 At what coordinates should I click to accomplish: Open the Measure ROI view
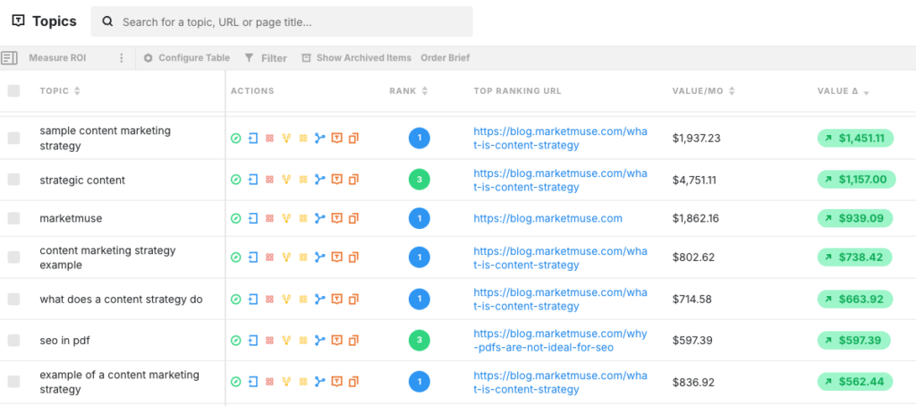pyautogui.click(x=57, y=58)
